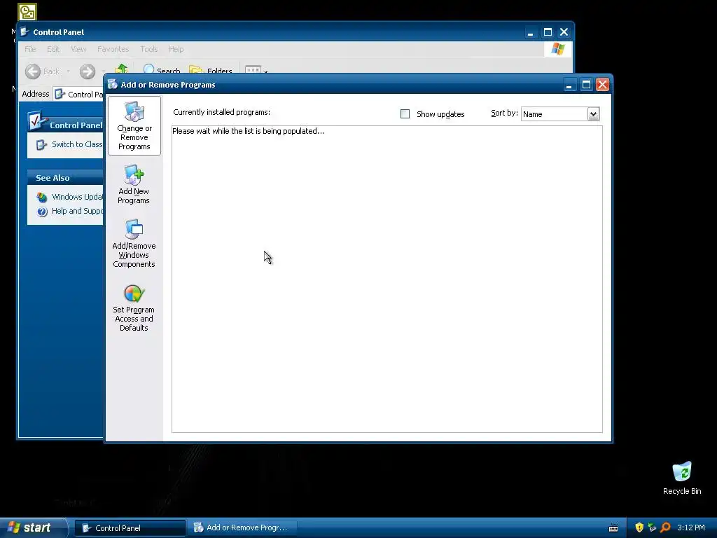Minimize the Add or Remove Programs window
The height and width of the screenshot is (538, 717).
[x=569, y=85]
